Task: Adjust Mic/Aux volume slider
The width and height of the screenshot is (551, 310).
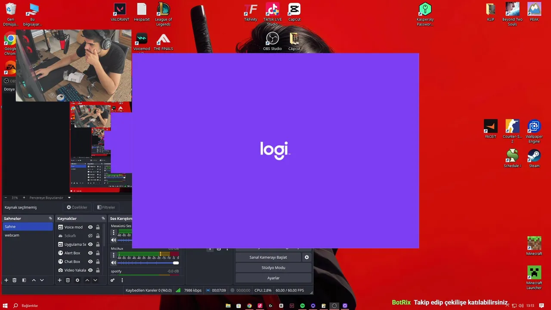Action: click(x=148, y=263)
